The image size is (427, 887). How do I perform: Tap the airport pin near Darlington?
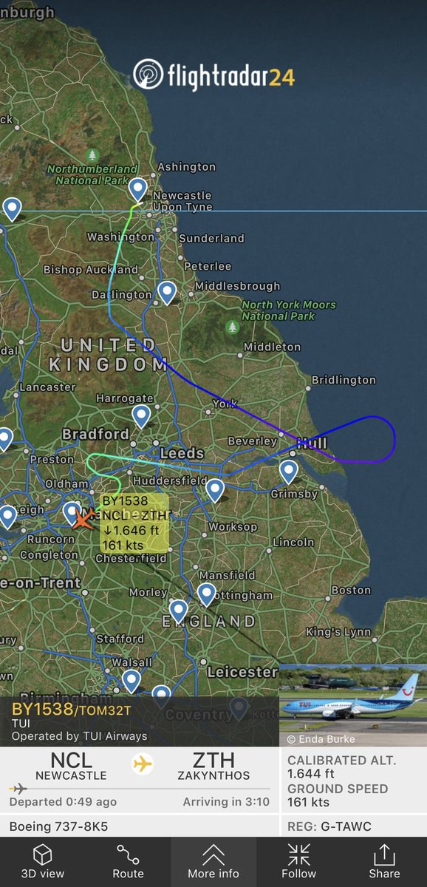[167, 293]
